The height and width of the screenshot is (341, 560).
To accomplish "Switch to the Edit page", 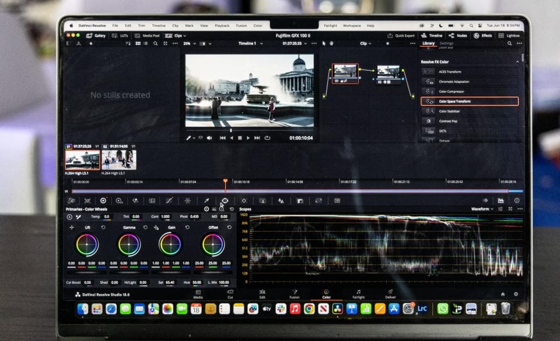I will 262,294.
